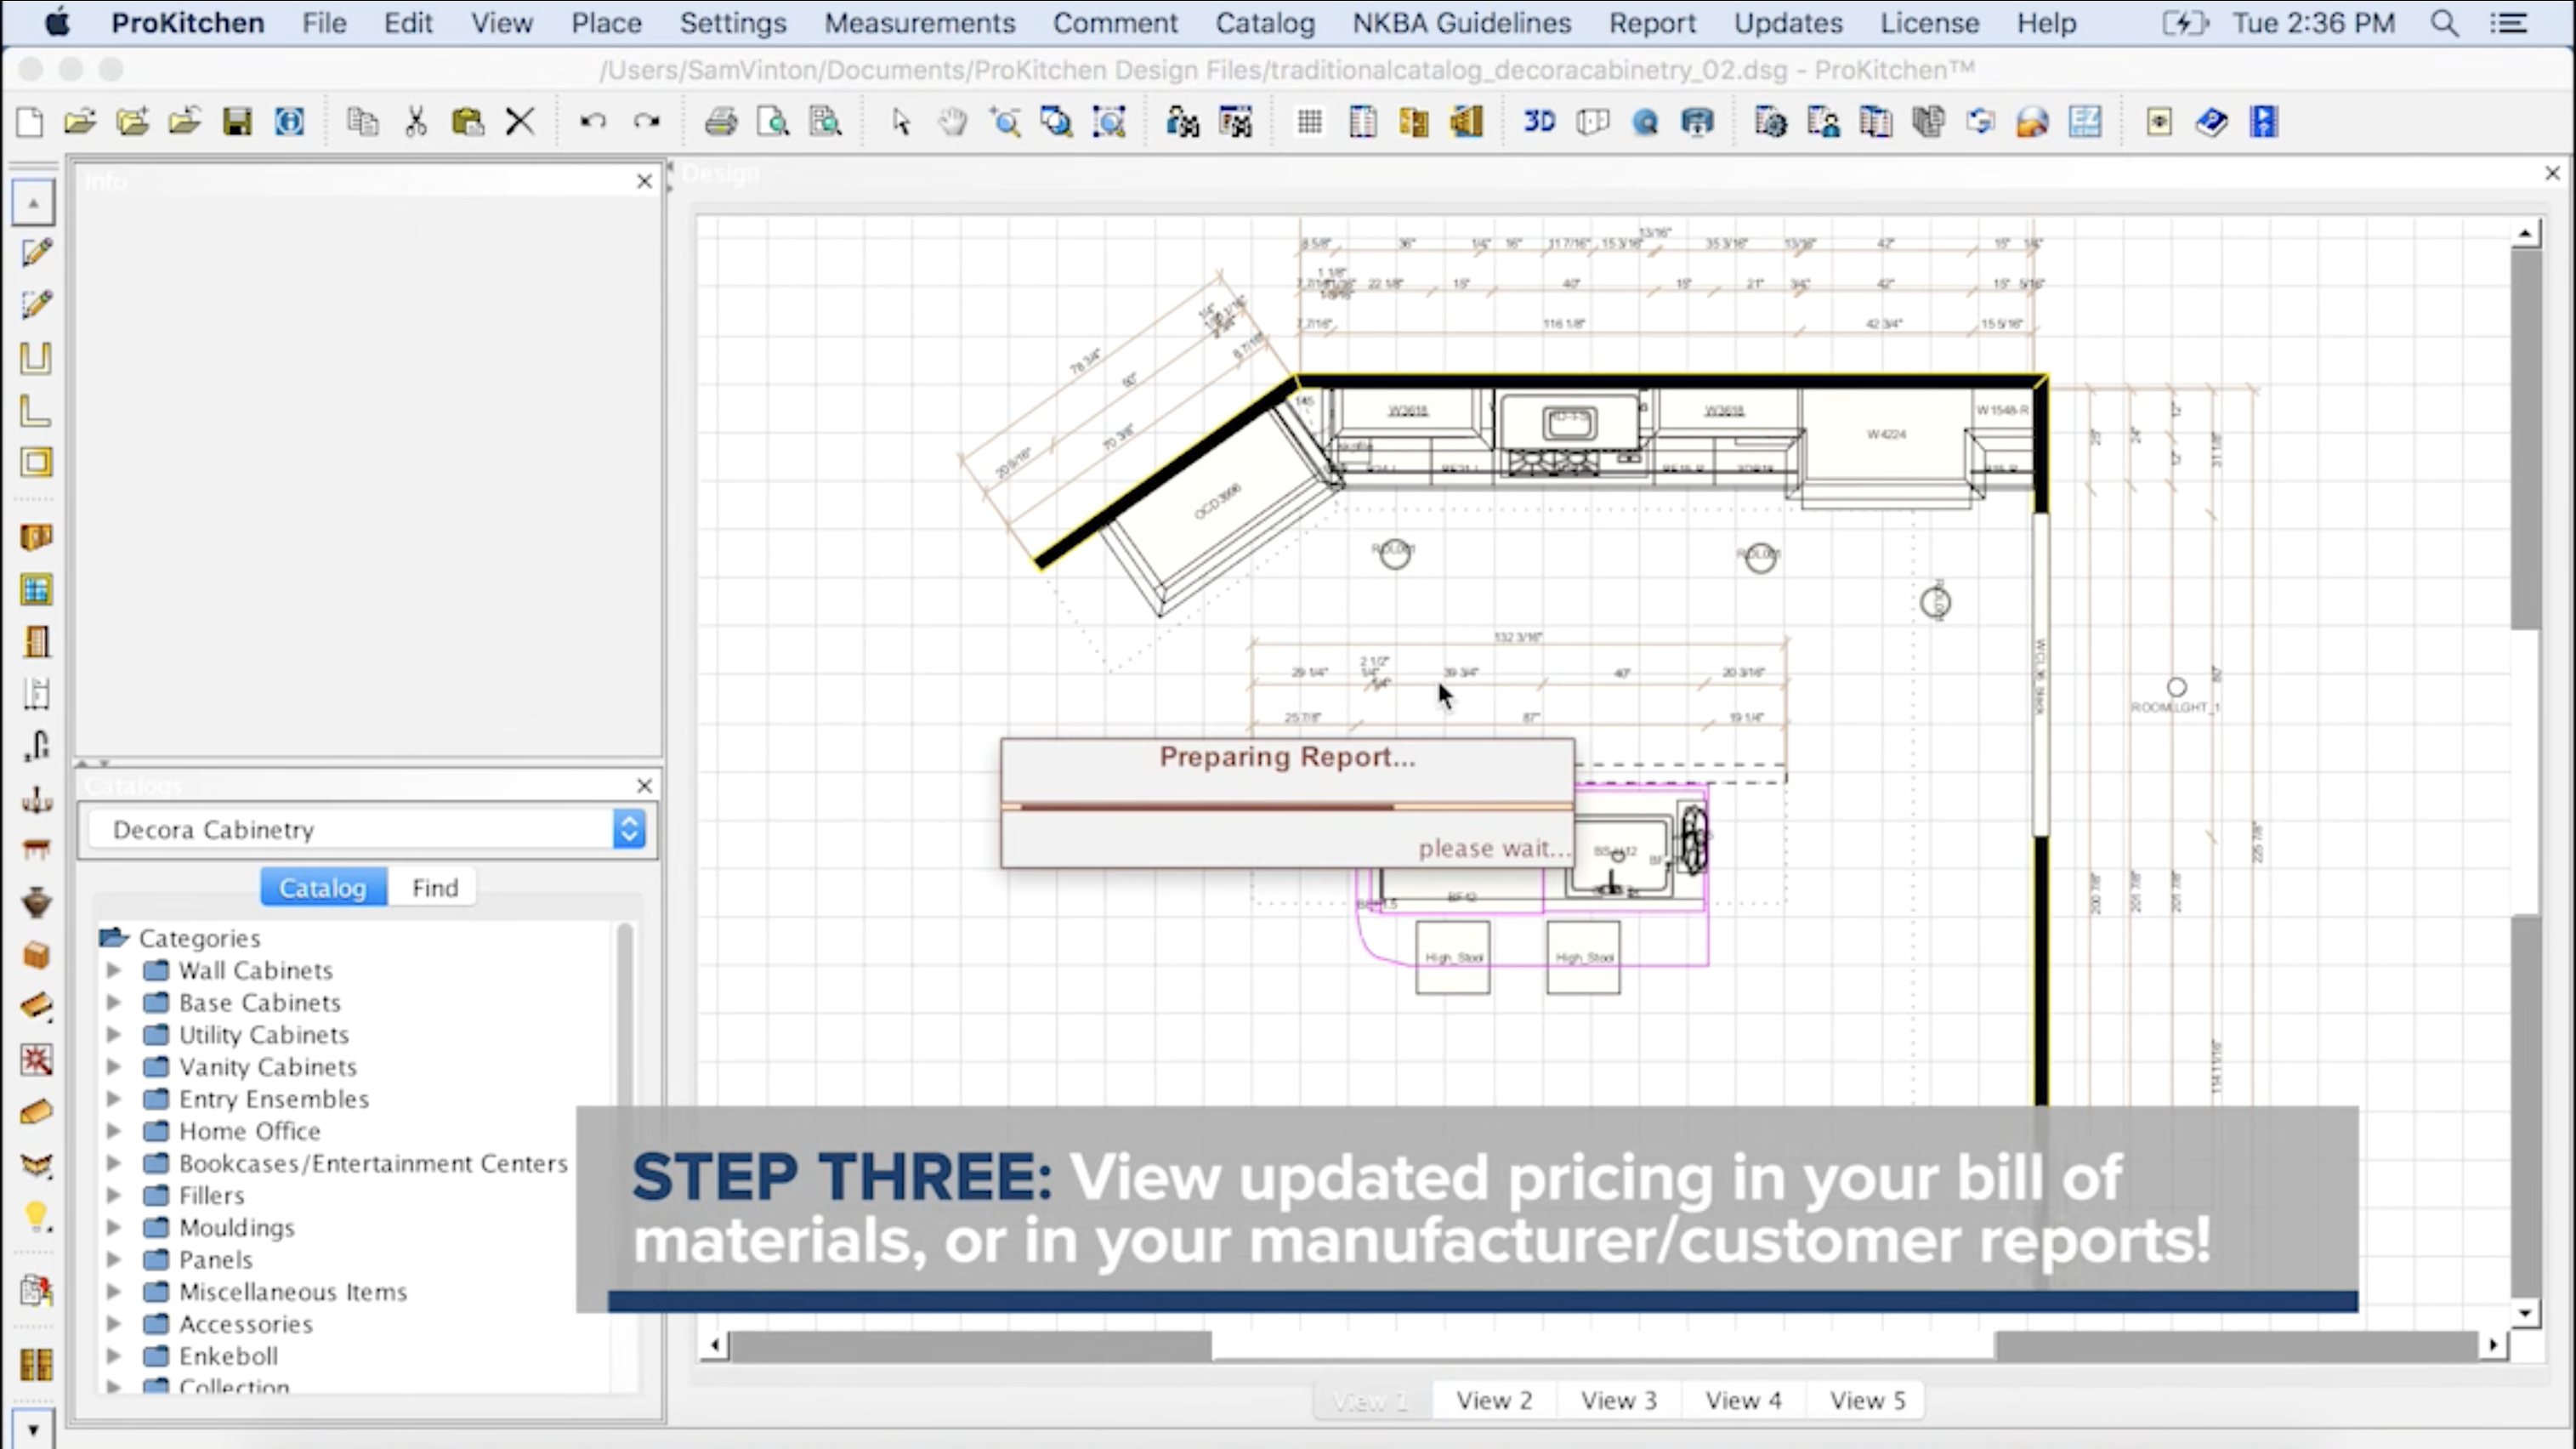Viewport: 2576px width, 1449px height.
Task: Click the undo arrow icon
Action: click(x=594, y=120)
